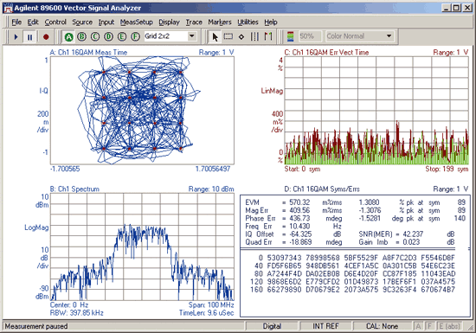The width and height of the screenshot is (476, 333).
Task: Open the MeasSetup menu
Action: coord(136,22)
